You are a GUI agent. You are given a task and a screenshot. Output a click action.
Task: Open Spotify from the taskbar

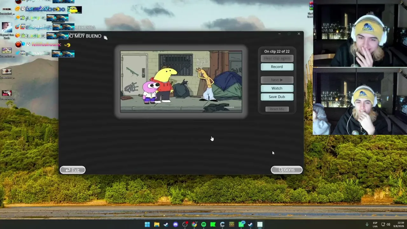pyautogui.click(x=203, y=225)
